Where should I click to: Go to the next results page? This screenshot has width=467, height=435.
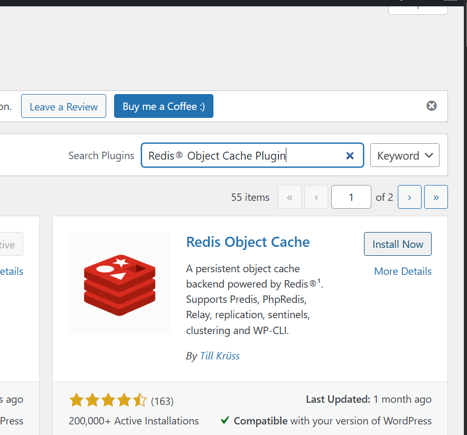point(409,197)
